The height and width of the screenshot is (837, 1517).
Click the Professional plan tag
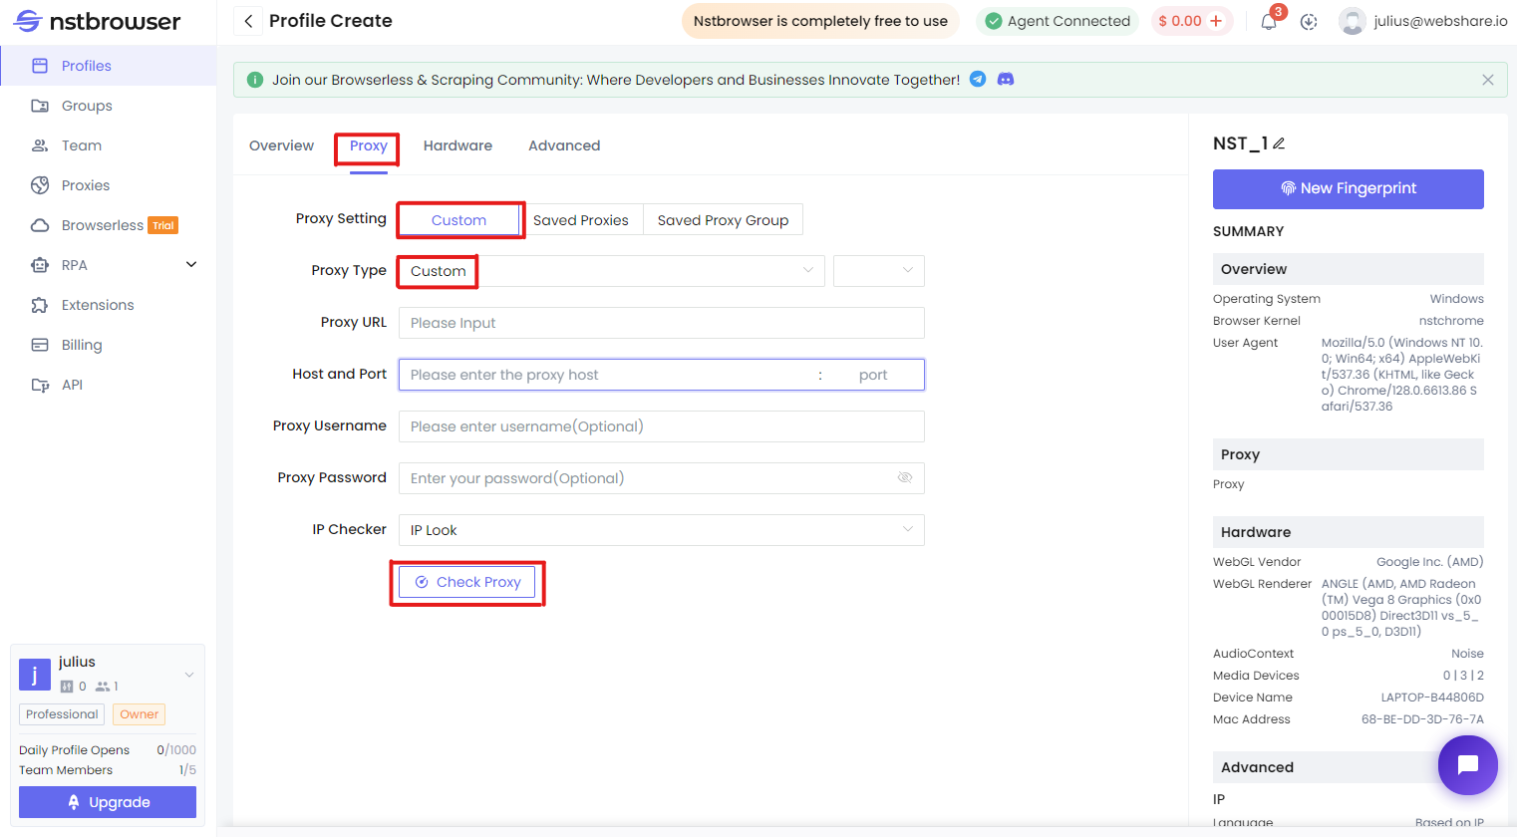(x=62, y=714)
